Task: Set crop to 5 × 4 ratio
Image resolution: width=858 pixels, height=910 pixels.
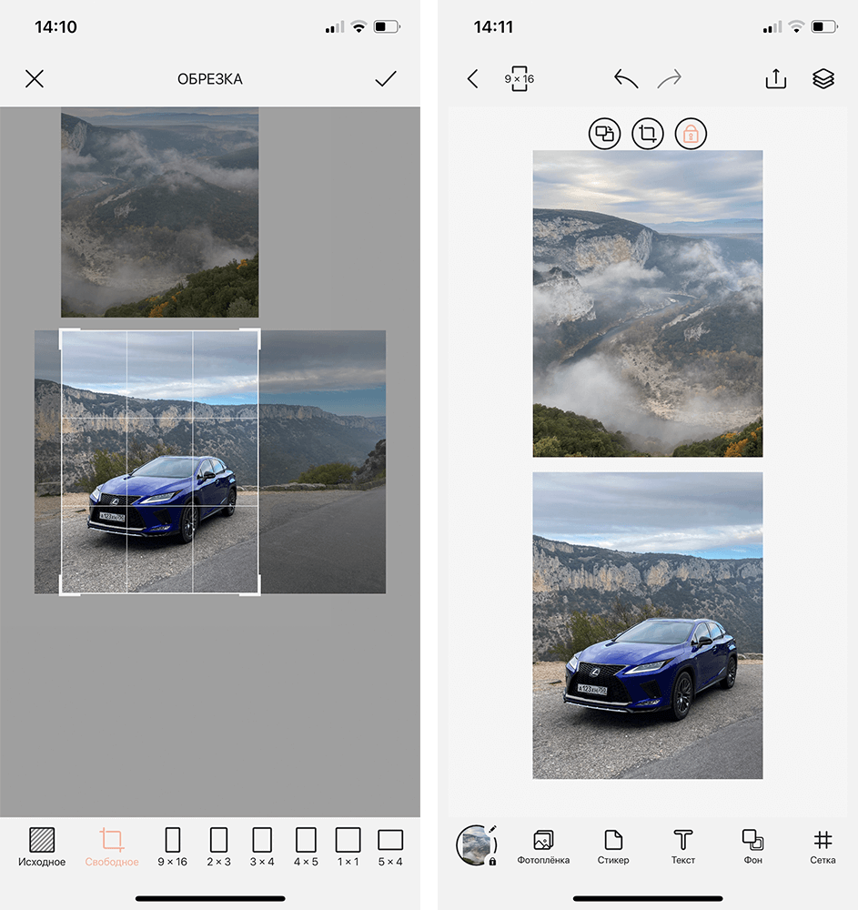Action: pos(390,845)
